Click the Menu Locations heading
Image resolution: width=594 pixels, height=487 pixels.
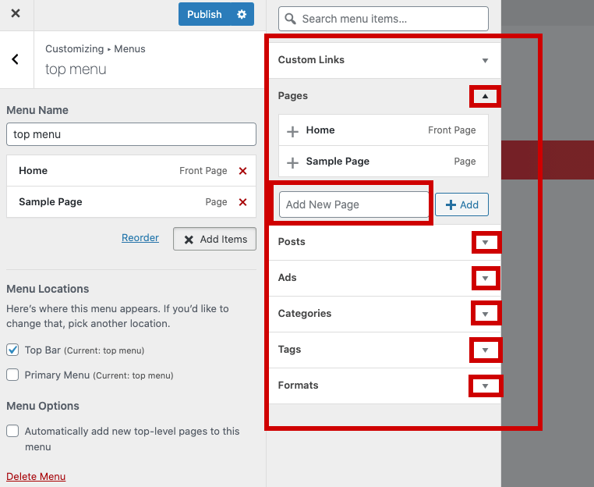point(48,289)
